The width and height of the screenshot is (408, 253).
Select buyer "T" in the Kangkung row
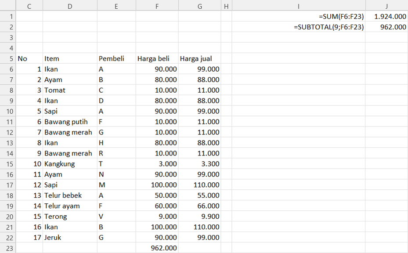point(116,164)
